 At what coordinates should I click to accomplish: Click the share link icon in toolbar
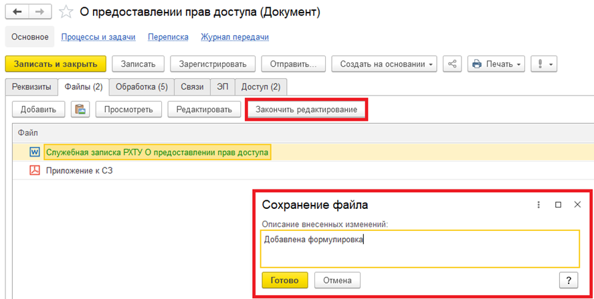coord(453,64)
